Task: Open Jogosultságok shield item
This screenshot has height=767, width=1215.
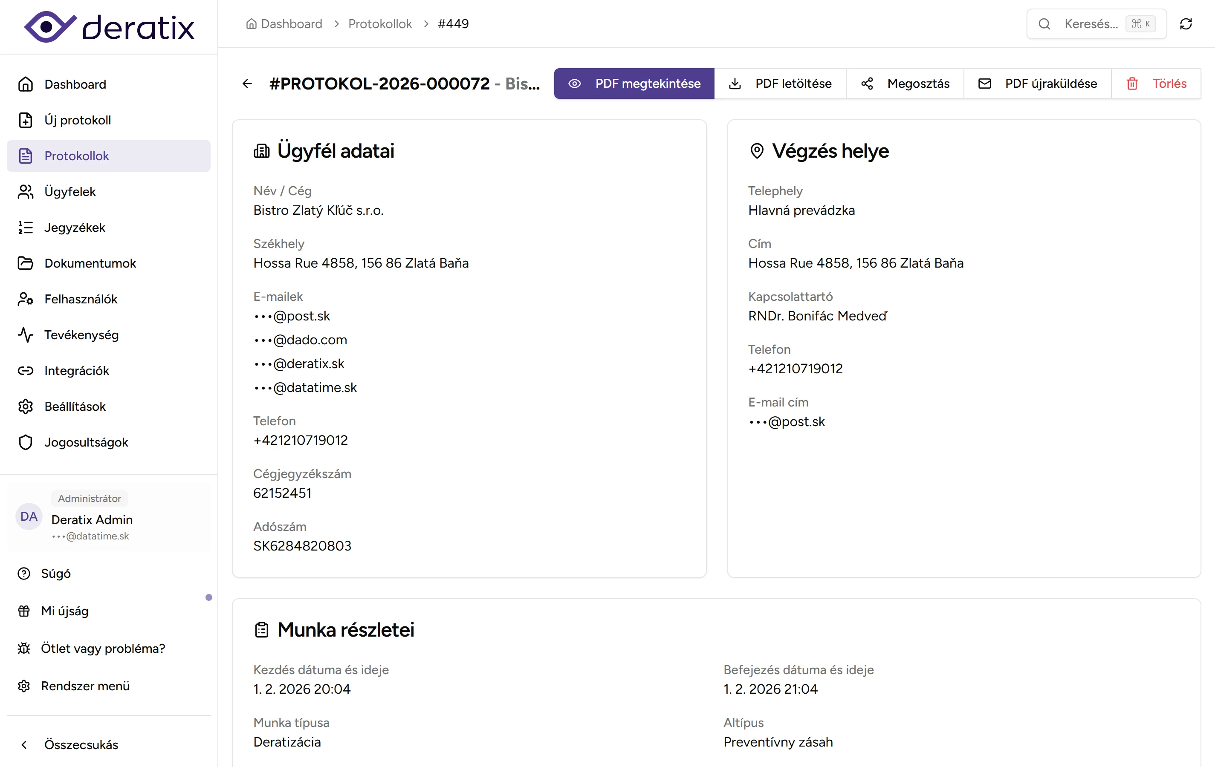Action: point(86,442)
